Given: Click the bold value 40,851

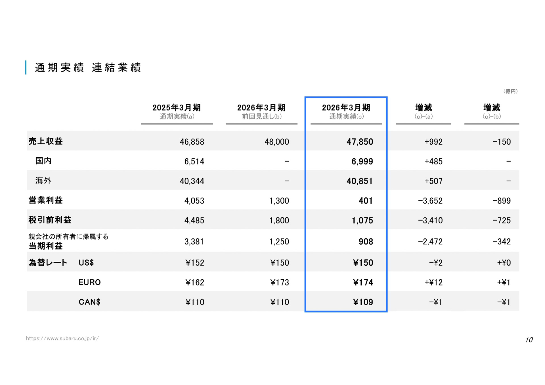Looking at the screenshot, I should 360,181.
